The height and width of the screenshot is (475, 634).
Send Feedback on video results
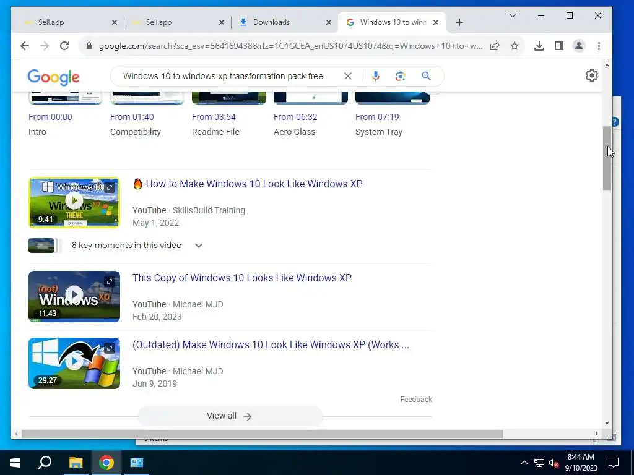tap(416, 399)
